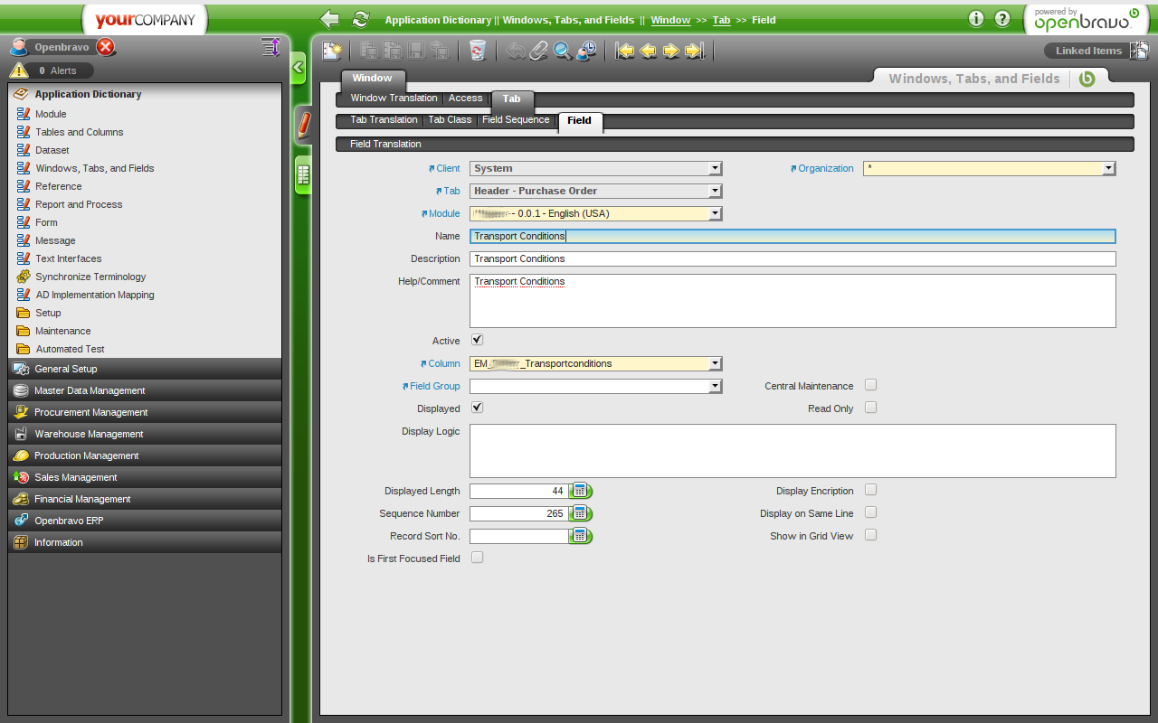
Task: Open the Column dropdown
Action: click(x=715, y=363)
